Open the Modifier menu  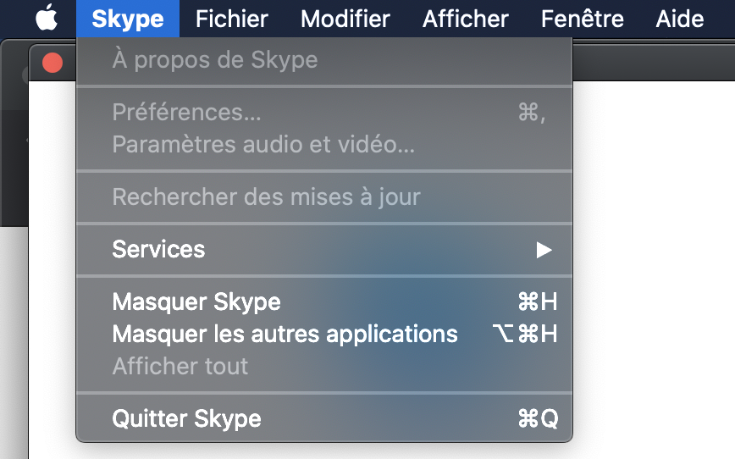(x=345, y=18)
